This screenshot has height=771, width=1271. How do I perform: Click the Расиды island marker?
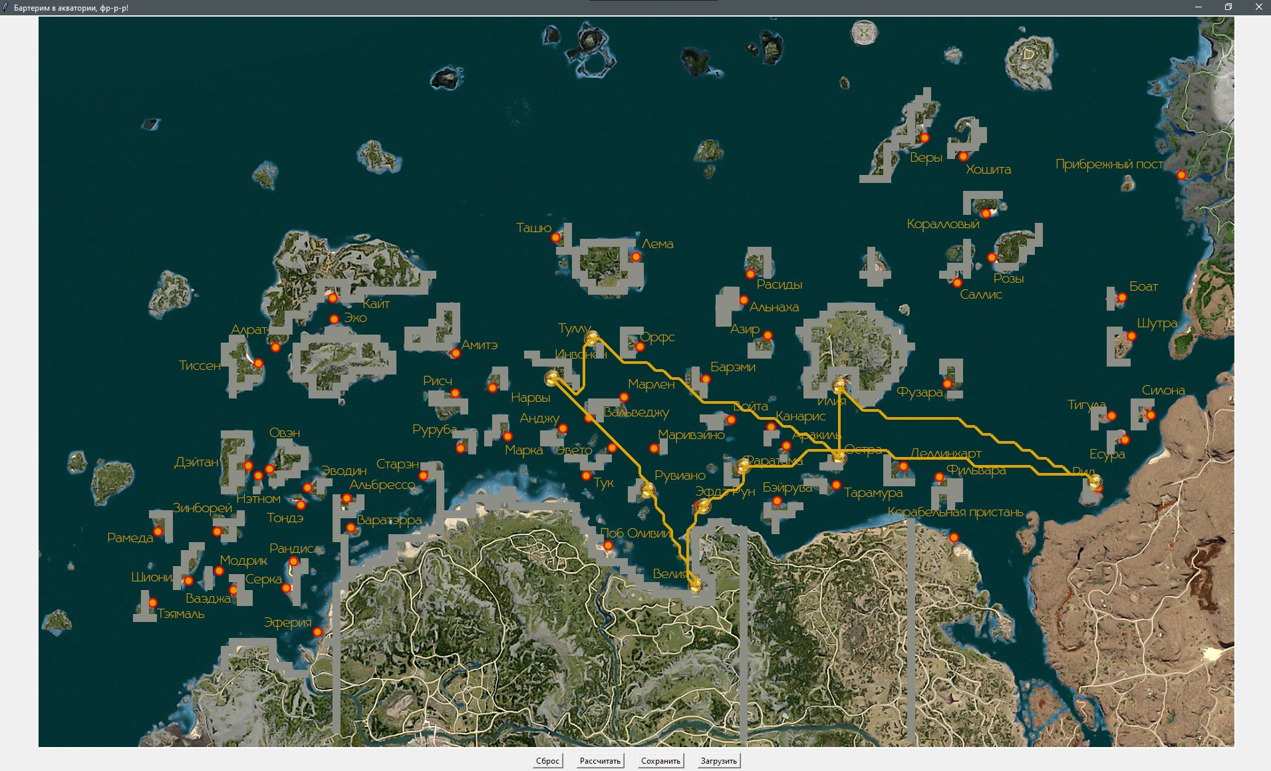tap(750, 274)
